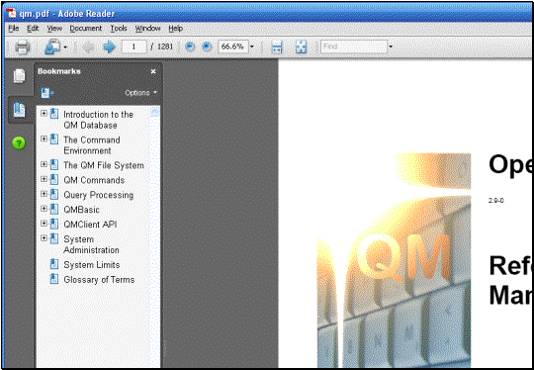Select the Fit Width page icon
Image resolution: width=534 pixels, height=370 pixels.
coord(277,47)
